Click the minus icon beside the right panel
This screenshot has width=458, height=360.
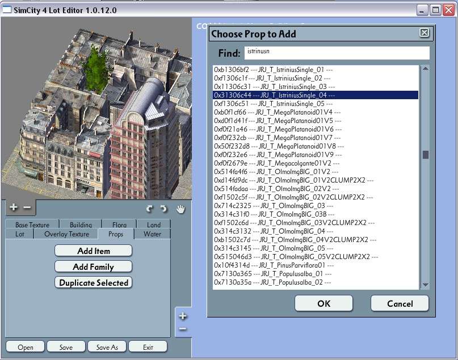click(x=183, y=329)
